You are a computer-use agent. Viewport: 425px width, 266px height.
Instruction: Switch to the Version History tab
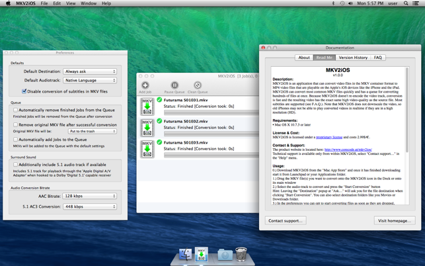coord(353,58)
